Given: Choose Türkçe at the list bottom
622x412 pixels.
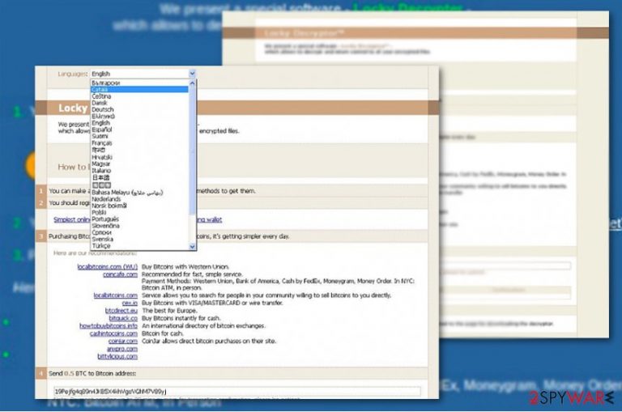Looking at the screenshot, I should click(100, 246).
